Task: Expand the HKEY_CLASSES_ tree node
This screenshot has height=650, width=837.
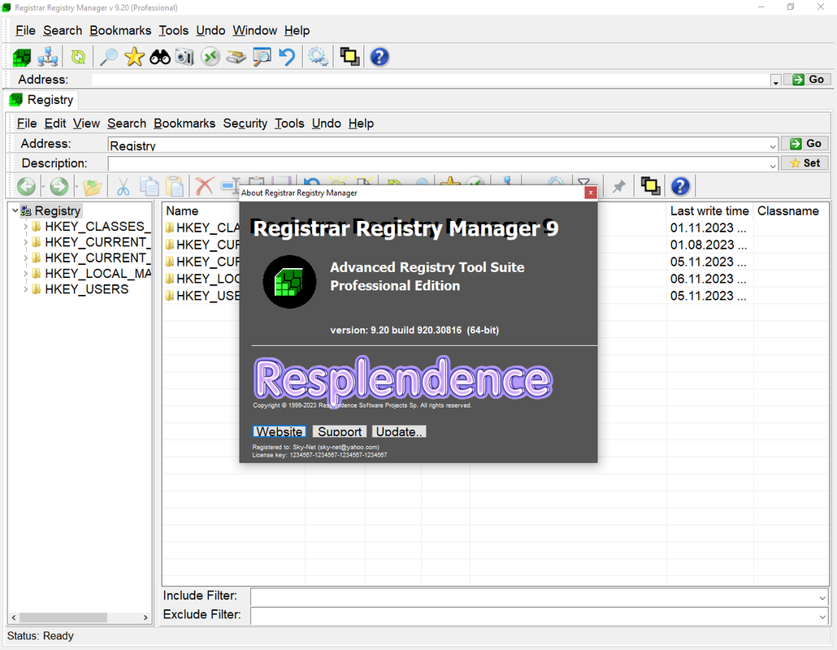Action: [25, 226]
